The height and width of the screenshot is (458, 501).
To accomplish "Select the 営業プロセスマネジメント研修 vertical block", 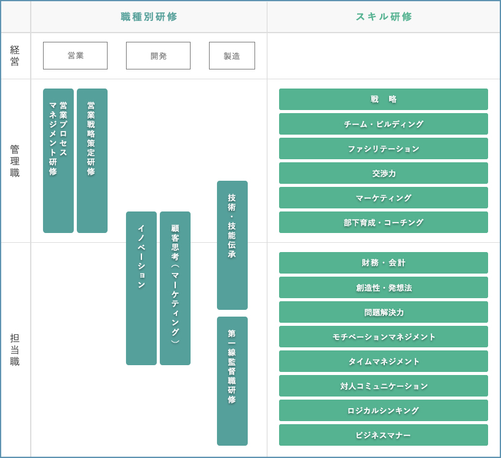I will tap(58, 161).
